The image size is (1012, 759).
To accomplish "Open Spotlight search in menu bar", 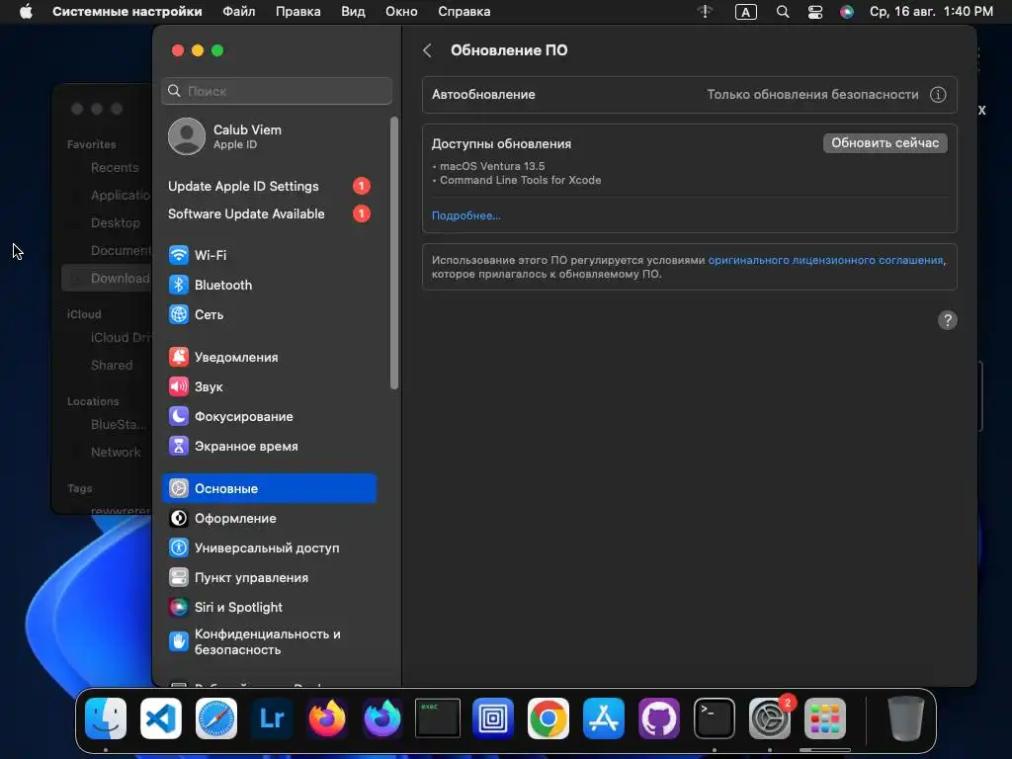I will coord(783,12).
